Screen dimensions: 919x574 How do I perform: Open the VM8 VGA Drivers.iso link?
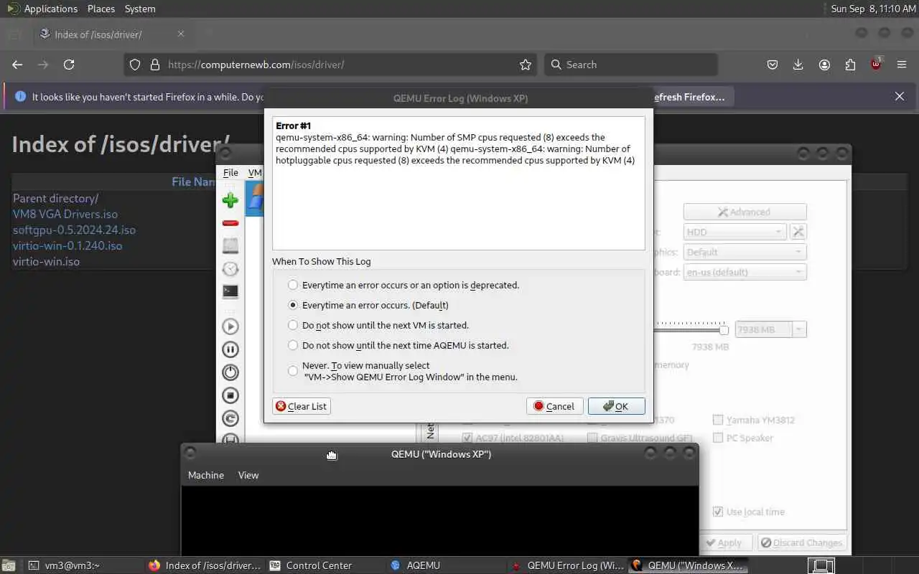click(65, 214)
